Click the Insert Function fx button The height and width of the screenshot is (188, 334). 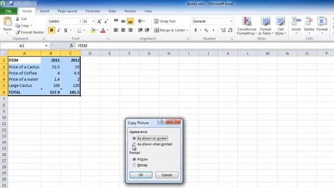point(71,45)
